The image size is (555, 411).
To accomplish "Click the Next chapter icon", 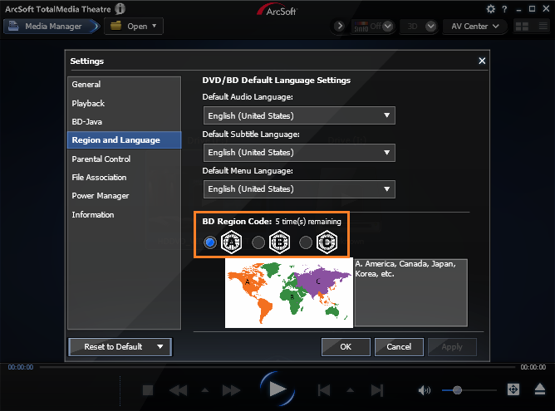I will (376, 389).
